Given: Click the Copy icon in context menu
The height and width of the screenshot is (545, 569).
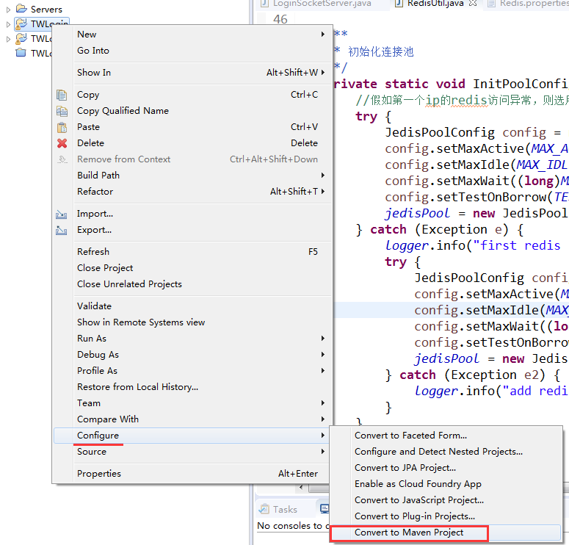Looking at the screenshot, I should coord(62,95).
